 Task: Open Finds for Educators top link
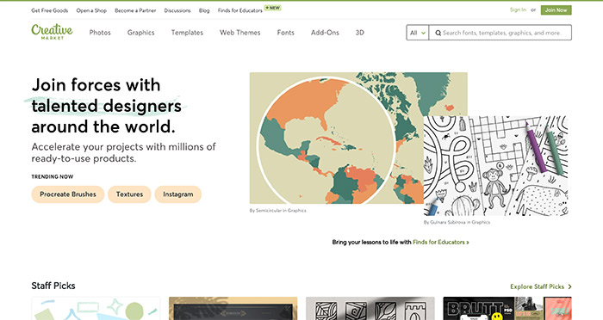(240, 10)
